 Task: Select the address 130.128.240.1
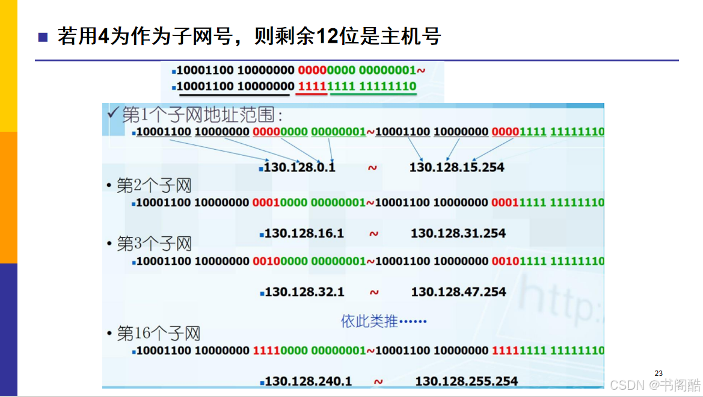tap(309, 381)
